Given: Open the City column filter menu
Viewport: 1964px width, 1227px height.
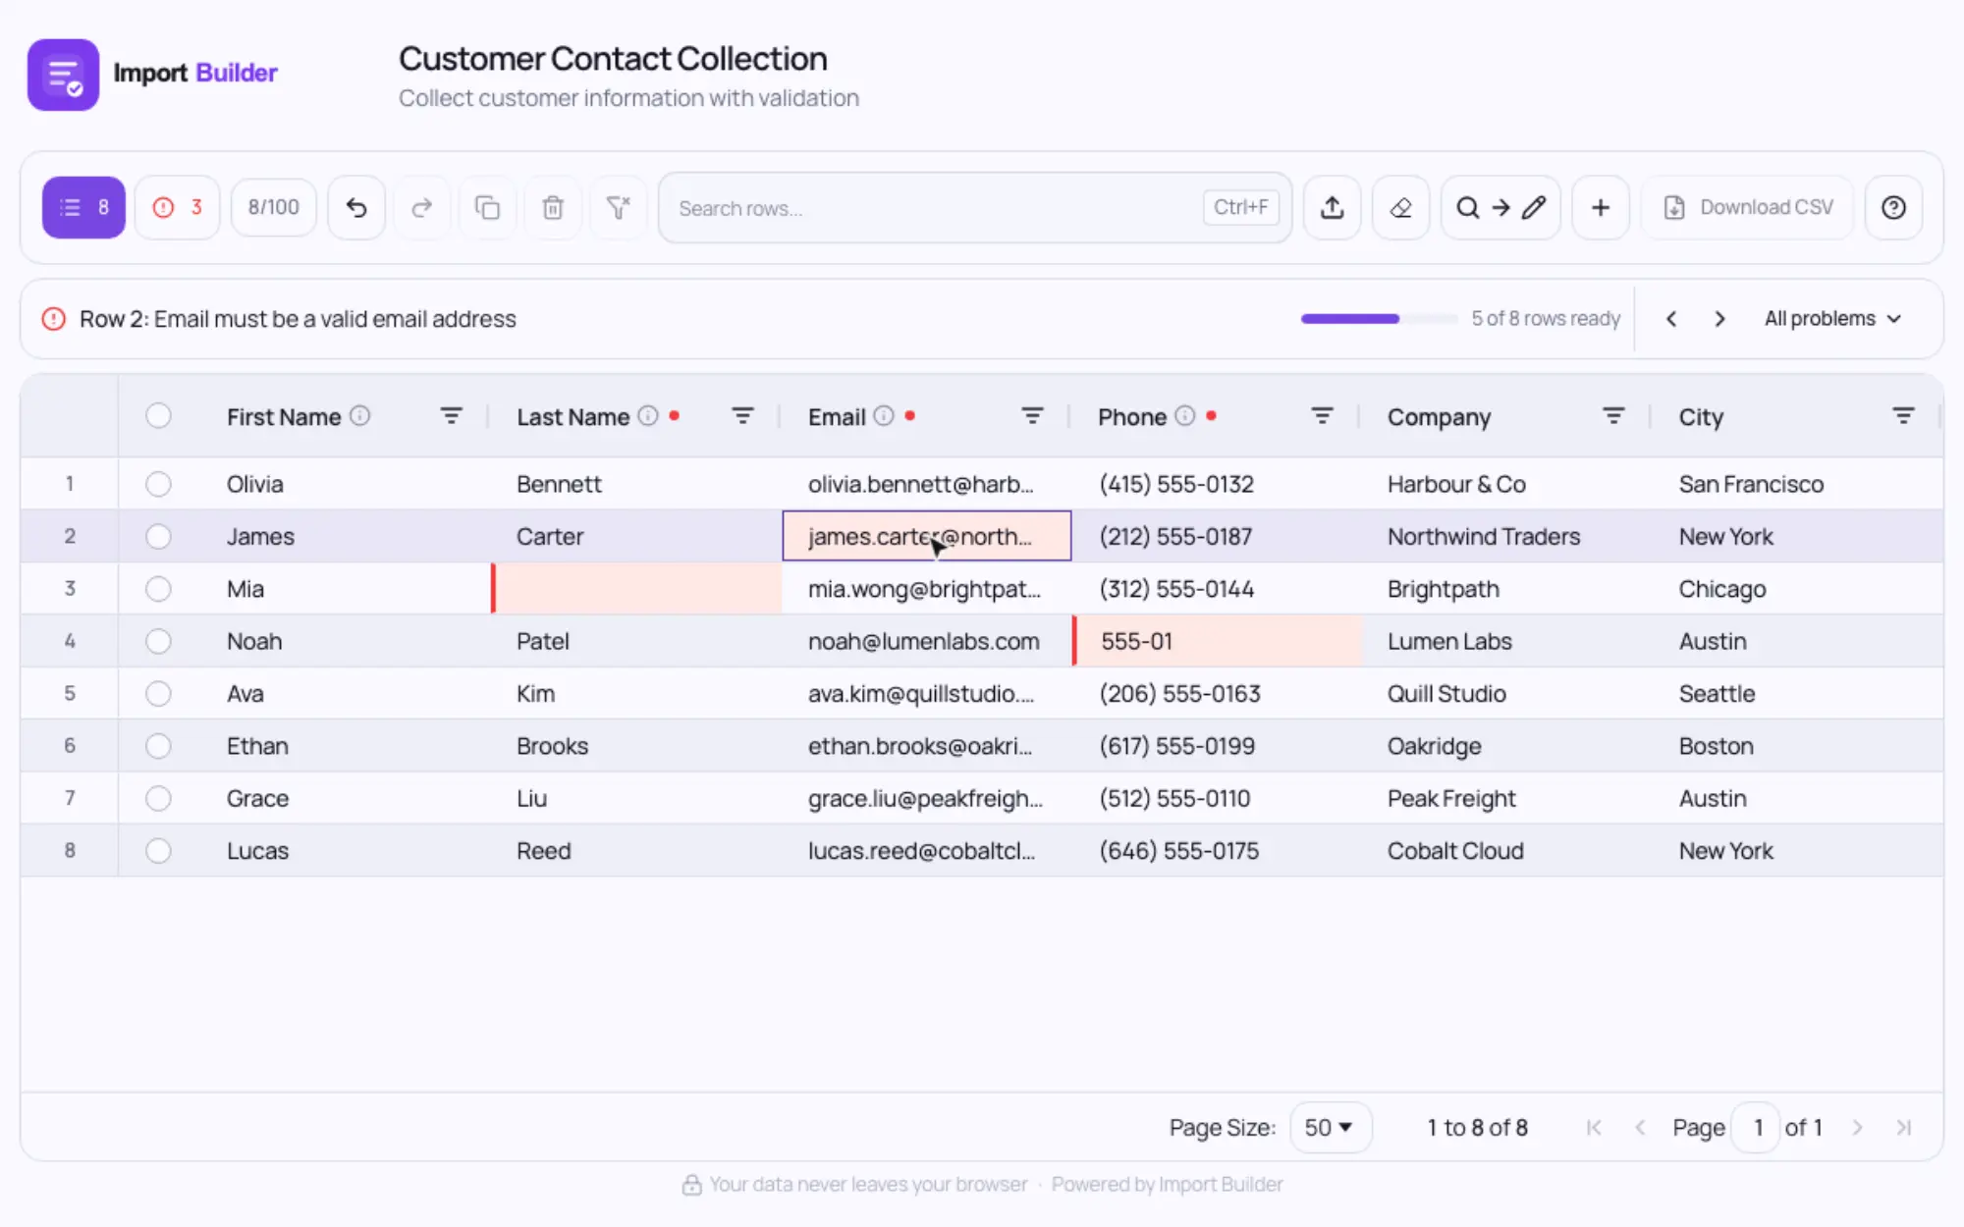Looking at the screenshot, I should (1903, 416).
